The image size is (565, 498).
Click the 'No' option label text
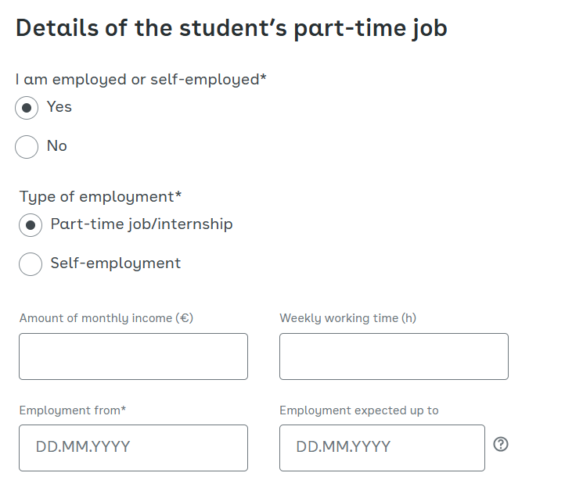click(x=56, y=146)
